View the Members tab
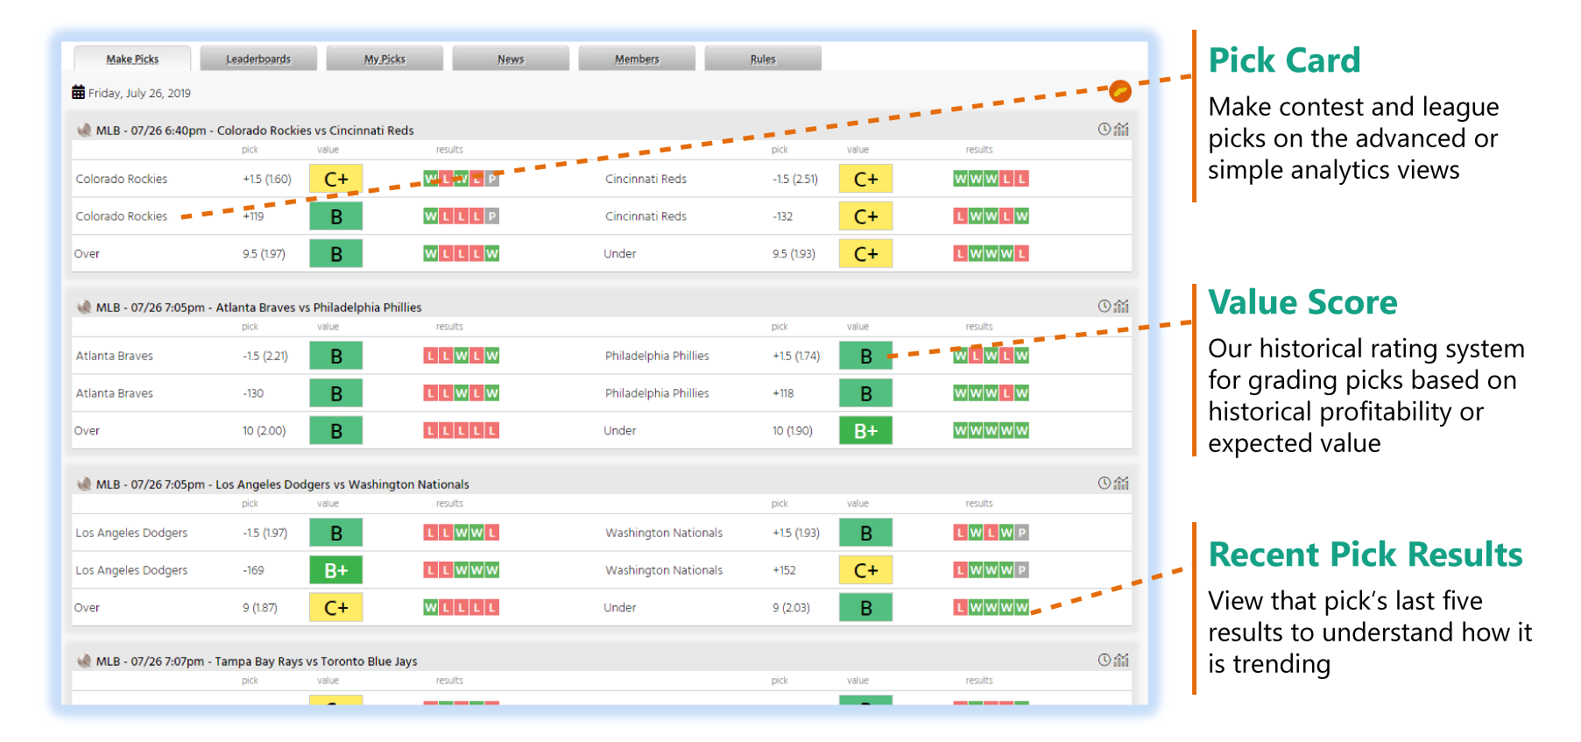Screen dimensions: 1581x742 click(x=637, y=59)
